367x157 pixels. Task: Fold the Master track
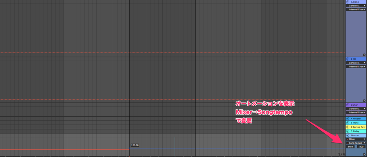coord(348,135)
